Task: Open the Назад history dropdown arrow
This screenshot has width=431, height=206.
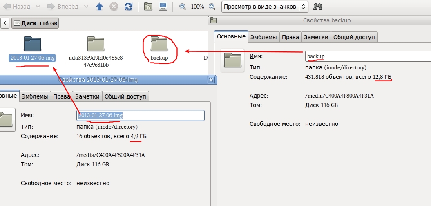Action: pos(38,7)
